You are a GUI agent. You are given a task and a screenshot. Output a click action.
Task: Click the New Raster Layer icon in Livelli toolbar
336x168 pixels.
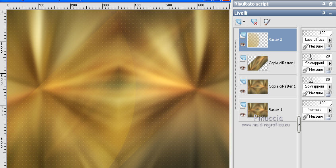click(x=238, y=22)
